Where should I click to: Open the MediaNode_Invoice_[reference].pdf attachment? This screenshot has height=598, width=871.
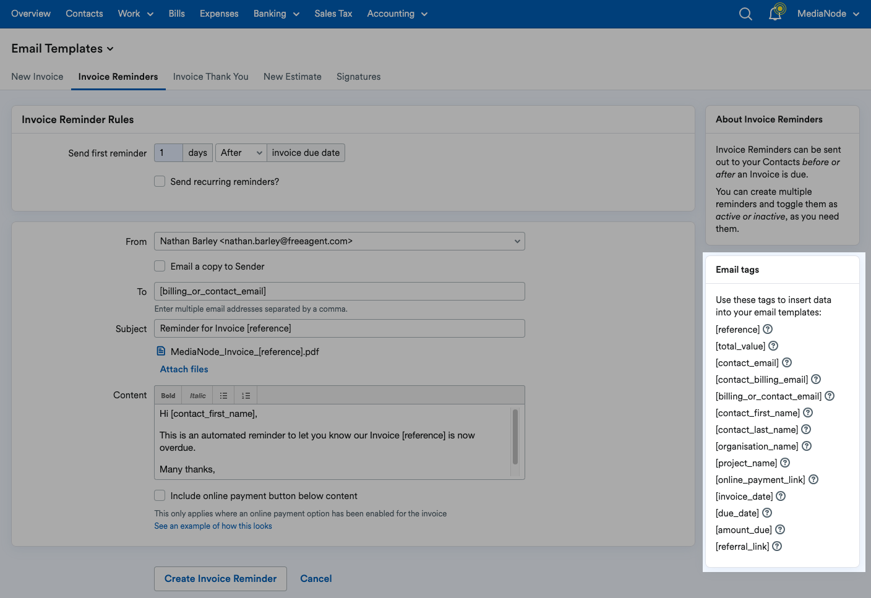click(x=245, y=351)
